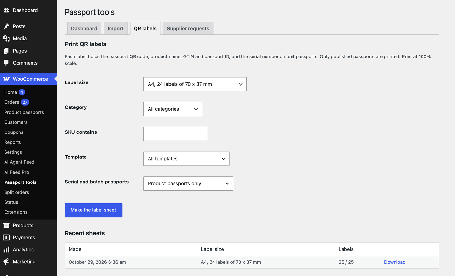
Task: Open the Passport tools submenu item
Action: [20, 182]
